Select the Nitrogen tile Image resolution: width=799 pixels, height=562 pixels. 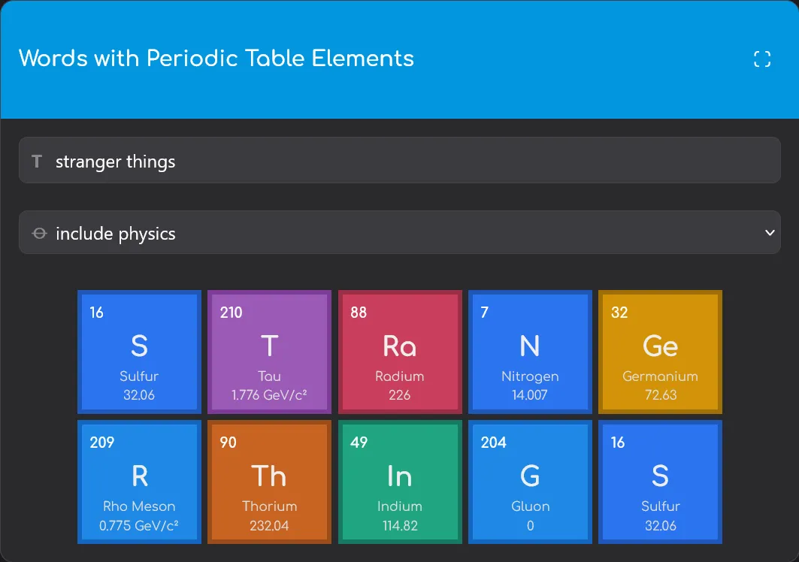[530, 352]
